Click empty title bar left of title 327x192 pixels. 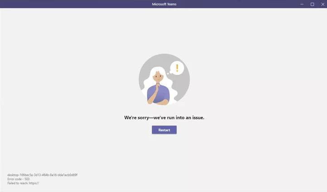point(75,4)
